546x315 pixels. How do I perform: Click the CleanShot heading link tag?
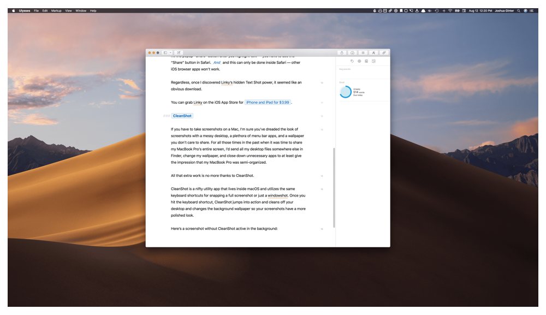point(182,116)
